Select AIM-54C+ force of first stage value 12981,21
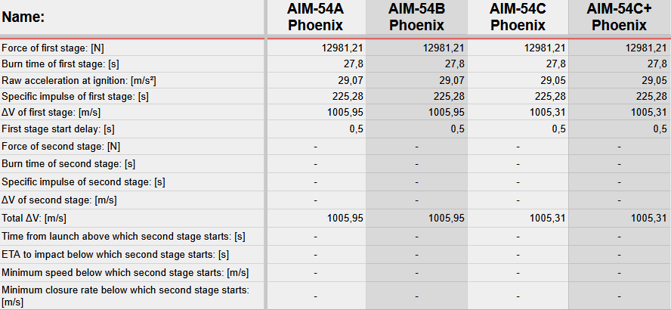 coord(646,48)
